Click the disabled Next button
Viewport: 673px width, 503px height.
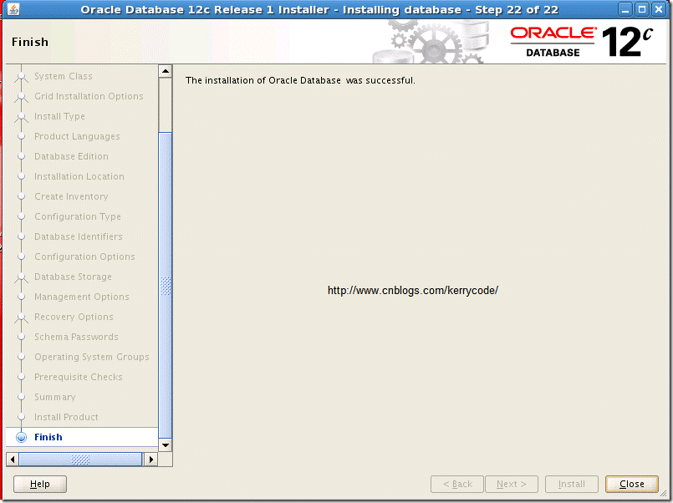click(x=512, y=484)
